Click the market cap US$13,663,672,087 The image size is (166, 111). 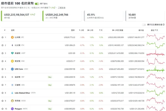pyautogui.click(x=136, y=85)
